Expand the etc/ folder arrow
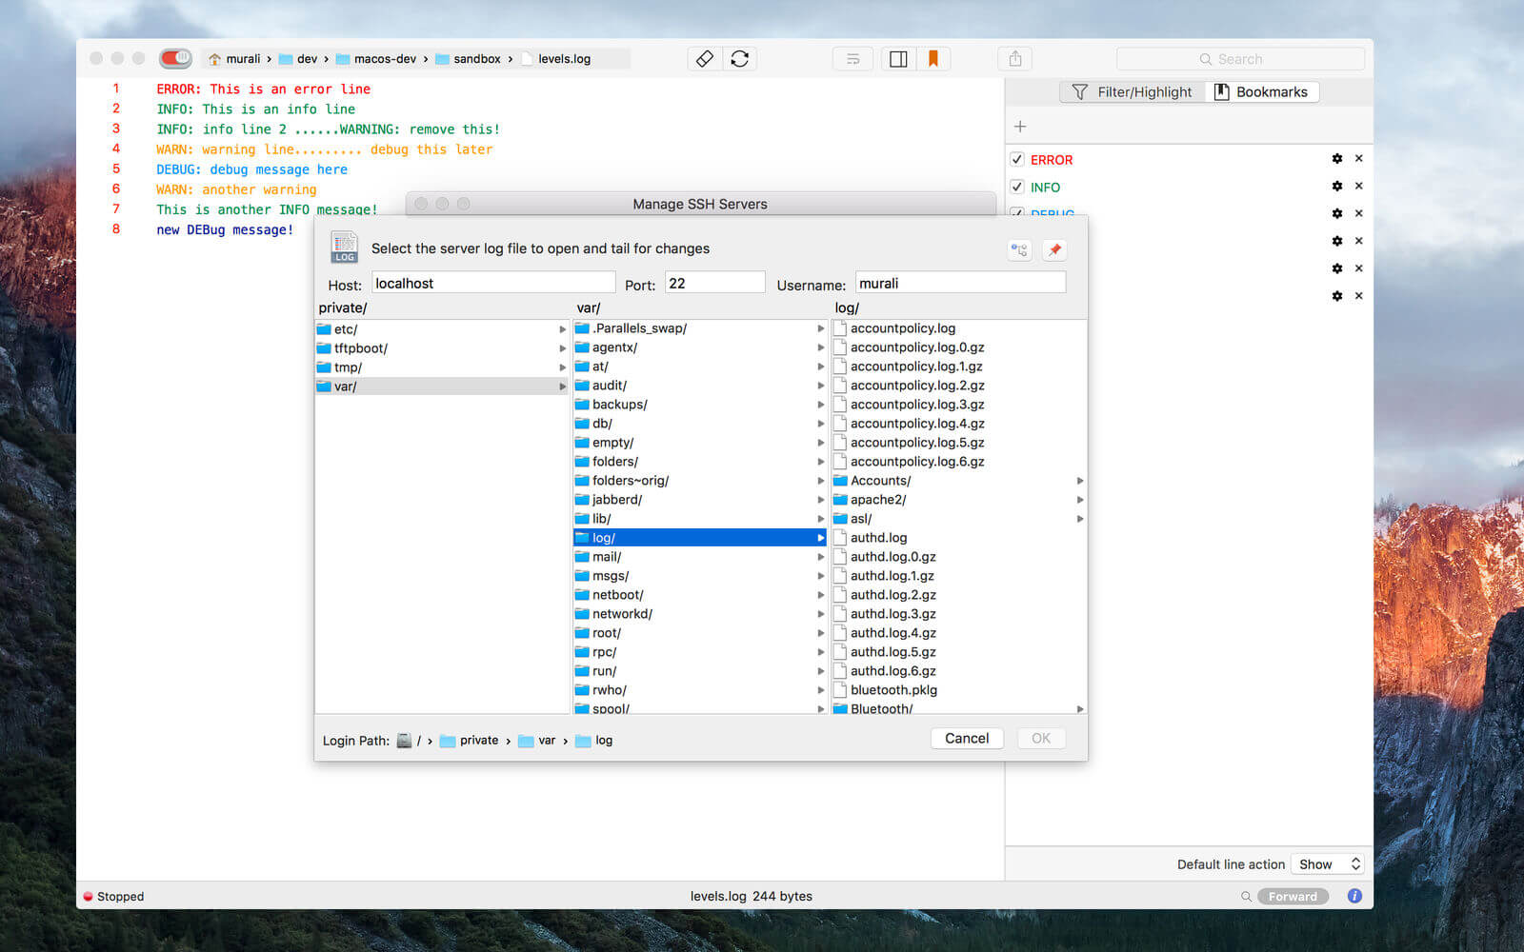The width and height of the screenshot is (1524, 952). click(x=563, y=329)
